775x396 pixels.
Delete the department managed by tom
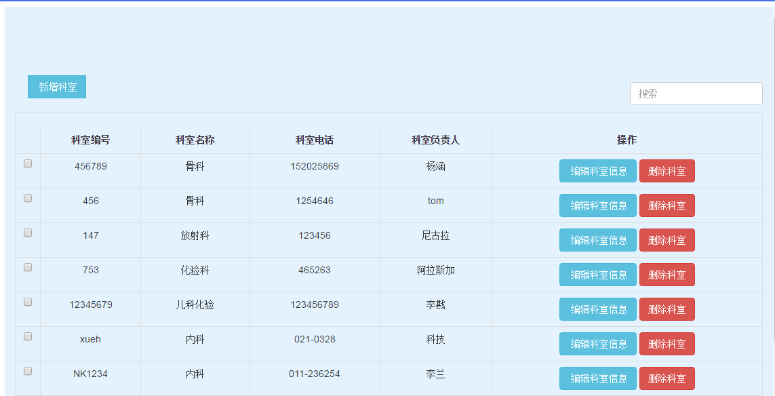[x=667, y=205]
